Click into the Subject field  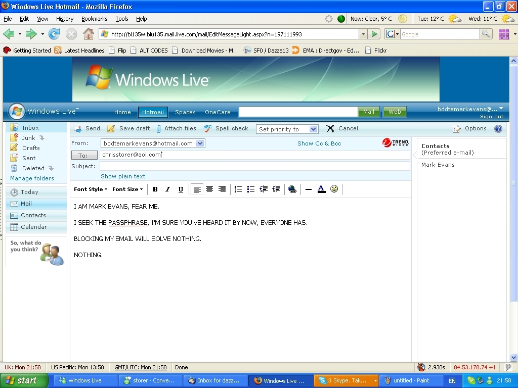tap(254, 166)
